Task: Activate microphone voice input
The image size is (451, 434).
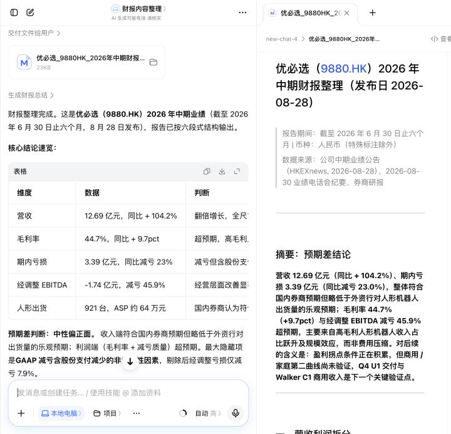Action: [x=236, y=413]
